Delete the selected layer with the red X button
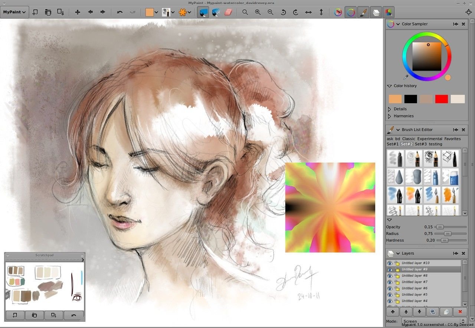The width and height of the screenshot is (475, 328). click(460, 312)
